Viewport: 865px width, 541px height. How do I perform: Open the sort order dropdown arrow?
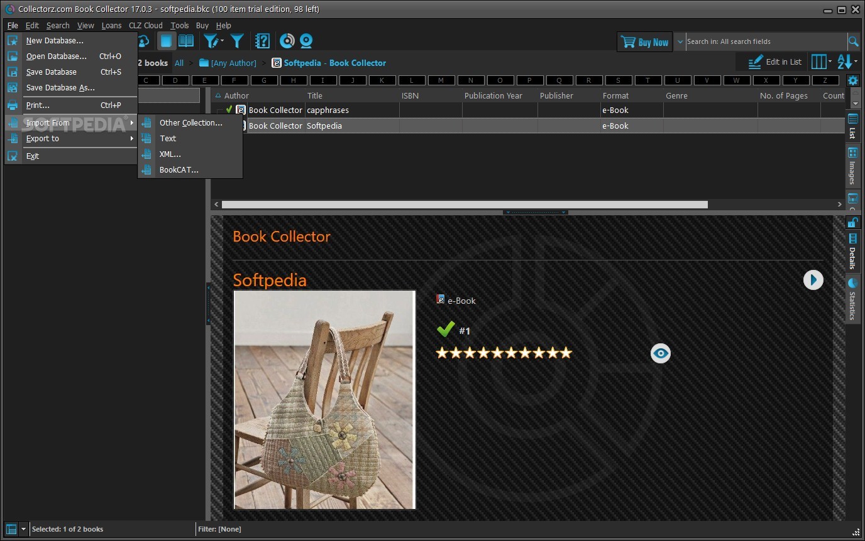click(x=856, y=62)
